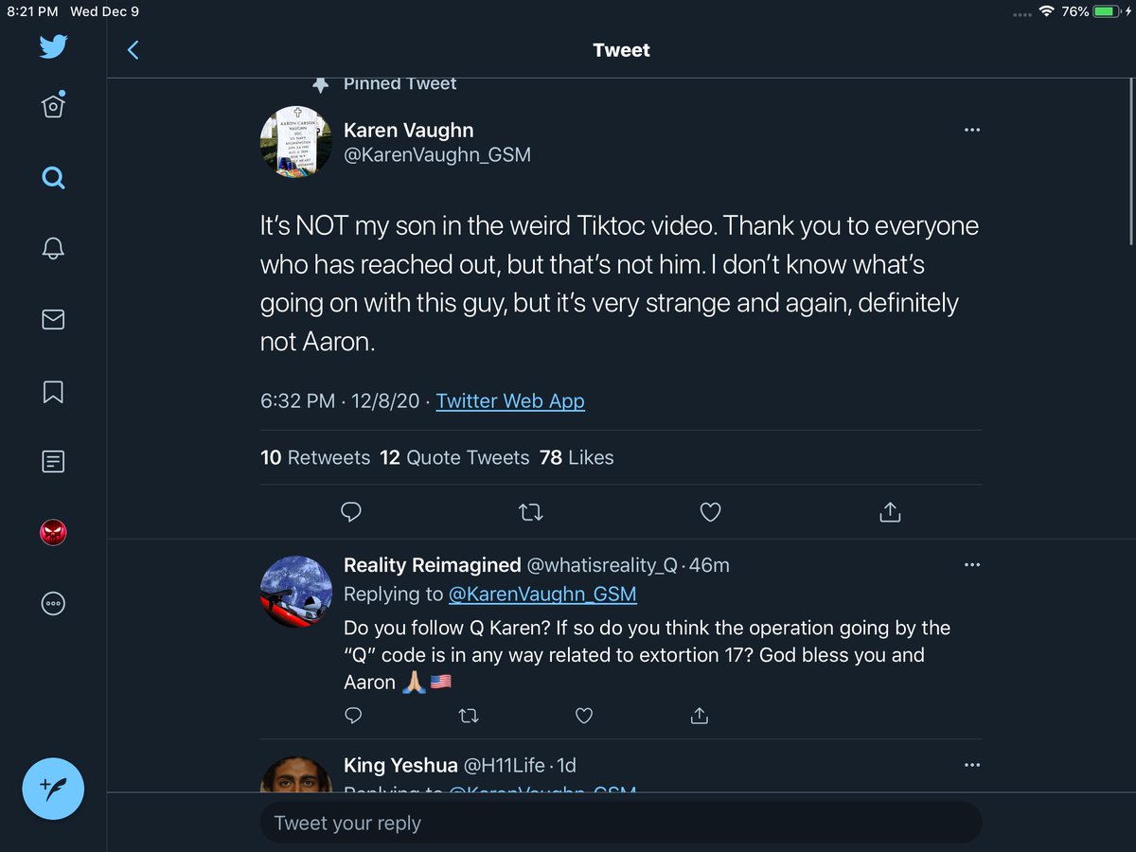View the 12 Quote Tweets list
The height and width of the screenshot is (852, 1136).
[454, 457]
